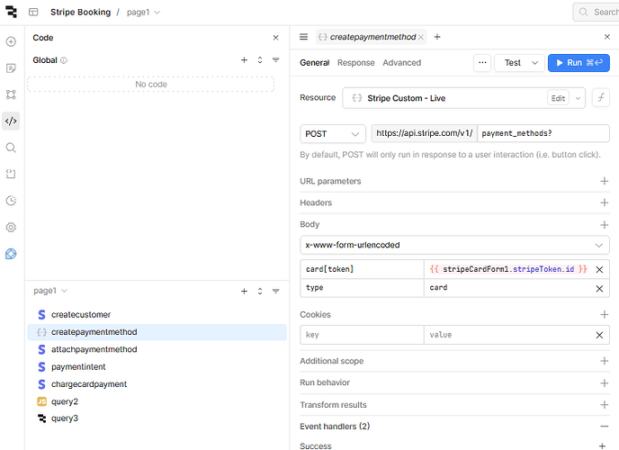This screenshot has height=450, width=619.
Task: Click the add plus icon in sidebar
Action: point(11,41)
